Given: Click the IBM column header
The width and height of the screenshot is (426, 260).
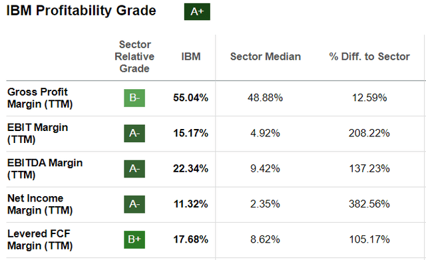Looking at the screenshot, I should coord(191,57).
